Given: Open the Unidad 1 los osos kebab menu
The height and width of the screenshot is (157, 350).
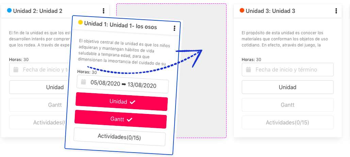Looking at the screenshot, I should click(174, 28).
